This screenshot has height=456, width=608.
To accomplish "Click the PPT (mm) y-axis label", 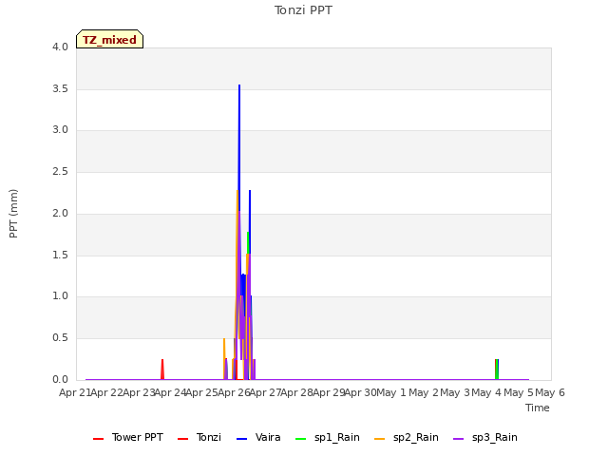I will click(x=13, y=214).
